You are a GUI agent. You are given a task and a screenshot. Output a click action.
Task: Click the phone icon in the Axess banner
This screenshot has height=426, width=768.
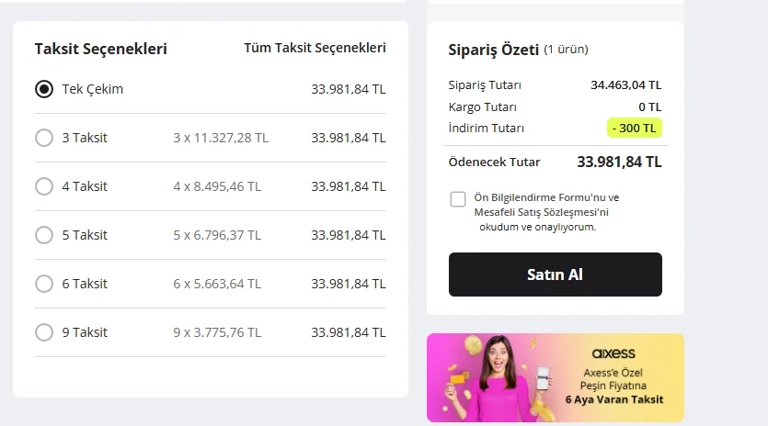(543, 379)
